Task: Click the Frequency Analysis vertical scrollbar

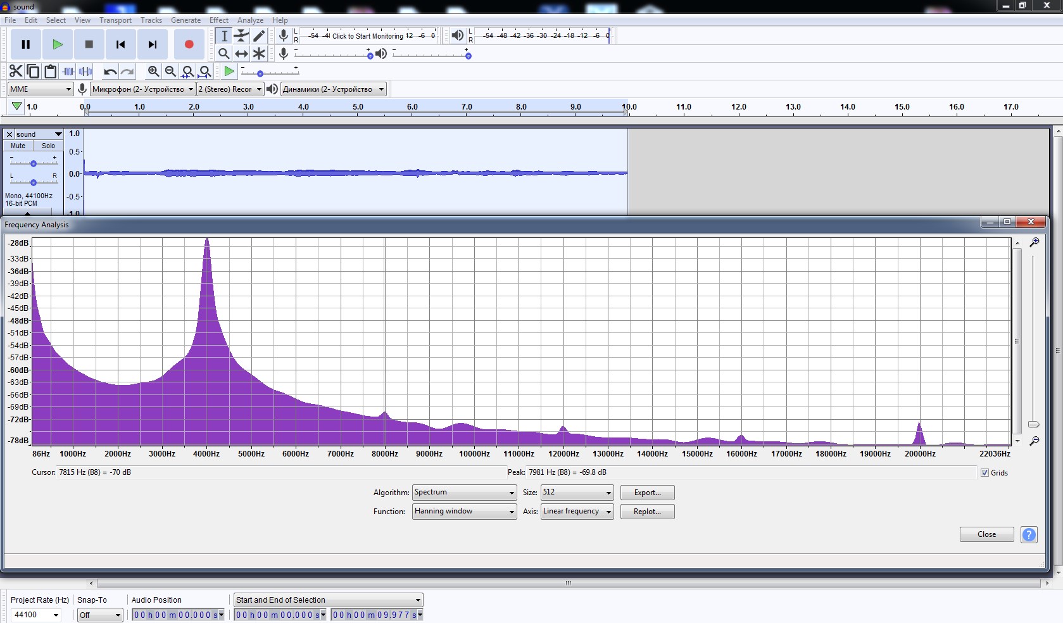Action: click(x=1017, y=341)
